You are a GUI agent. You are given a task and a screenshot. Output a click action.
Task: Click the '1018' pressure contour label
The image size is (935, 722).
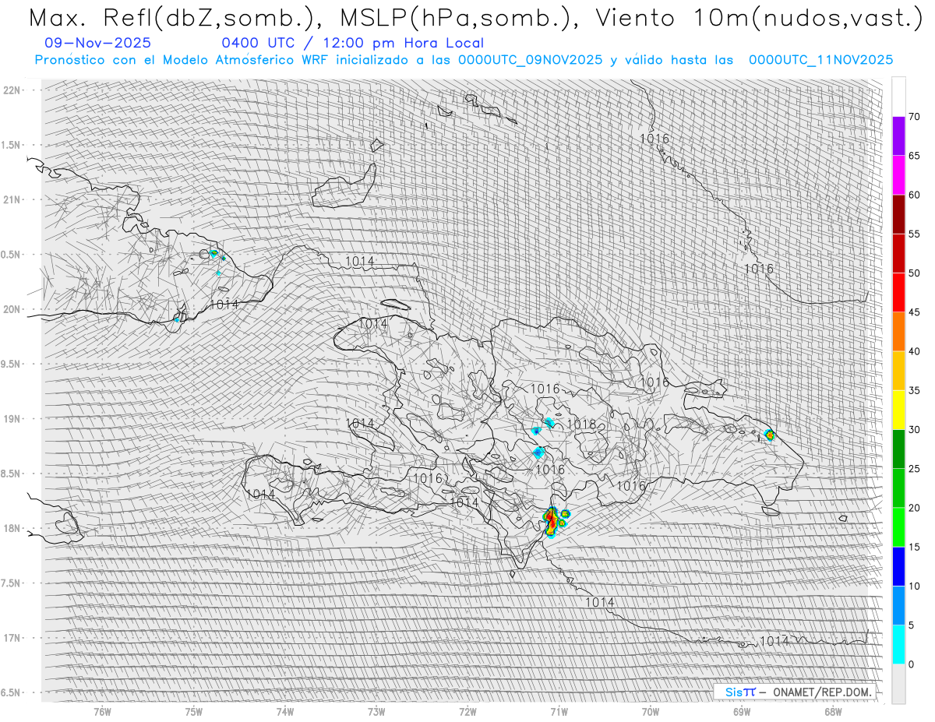(x=581, y=424)
